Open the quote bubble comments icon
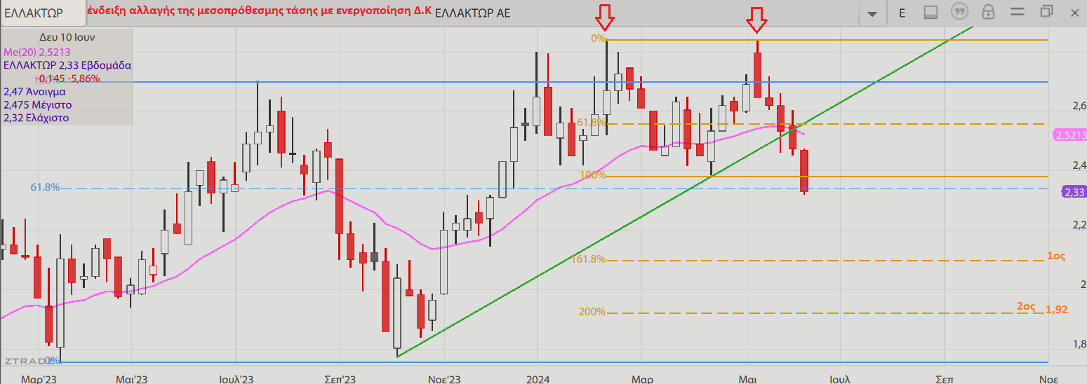 coord(959,12)
